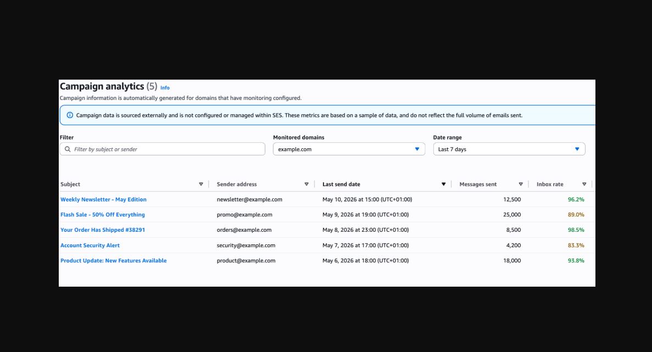652x352 pixels.
Task: Click the 83.3% inbox rate
Action: (576, 245)
